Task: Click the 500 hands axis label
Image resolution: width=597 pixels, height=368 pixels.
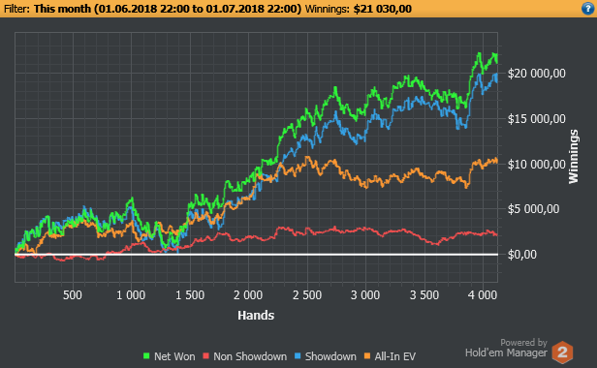Action: tap(73, 295)
